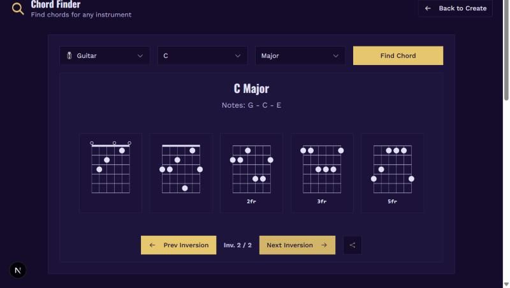This screenshot has height=288, width=510.
Task: Open the Guitar instrument dropdown
Action: click(105, 55)
